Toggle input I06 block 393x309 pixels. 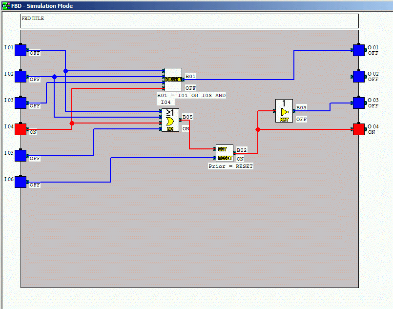coord(21,182)
